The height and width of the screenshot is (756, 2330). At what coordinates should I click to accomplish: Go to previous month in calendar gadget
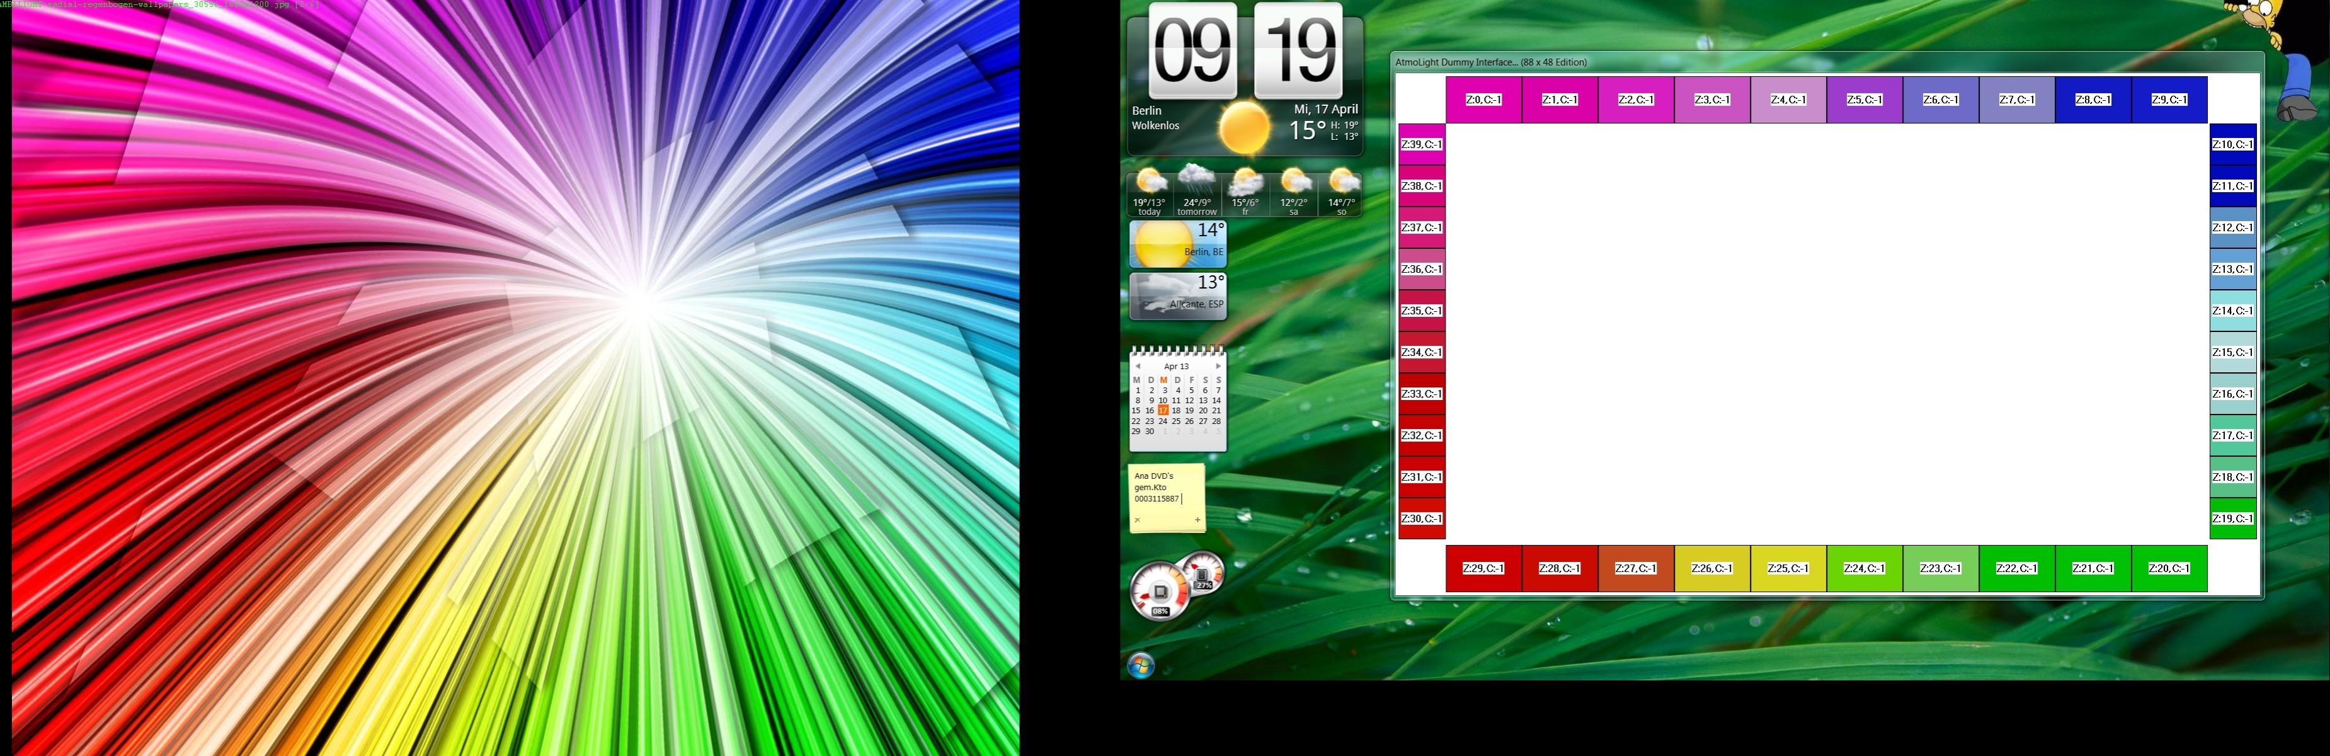(x=1138, y=366)
